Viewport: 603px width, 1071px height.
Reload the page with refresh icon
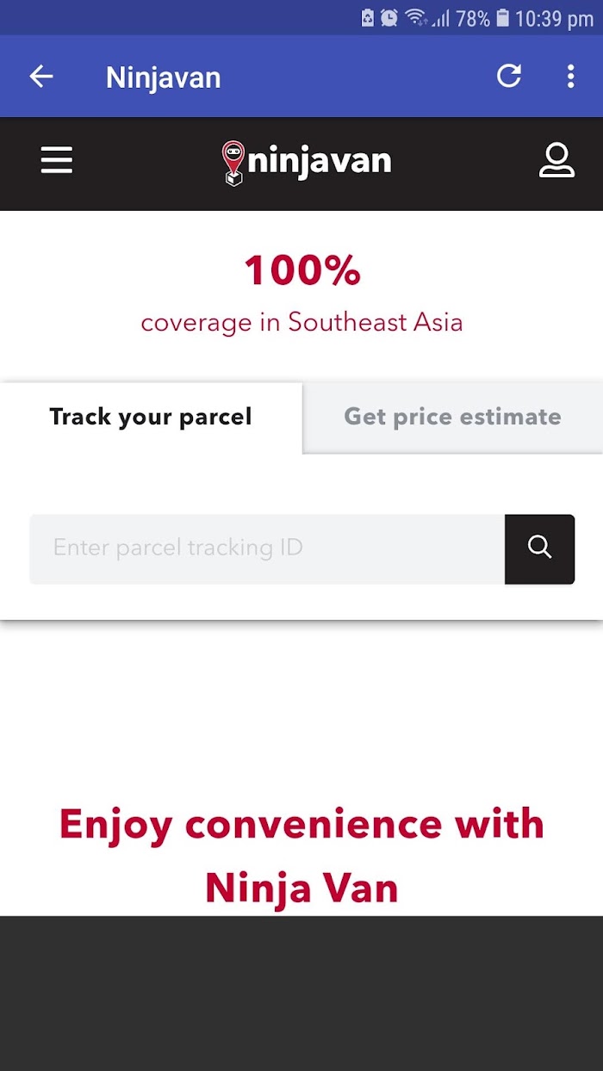pyautogui.click(x=509, y=77)
